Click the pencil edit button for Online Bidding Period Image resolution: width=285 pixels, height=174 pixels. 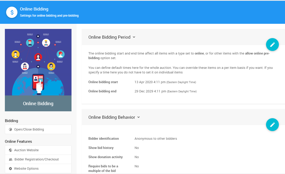tap(272, 45)
